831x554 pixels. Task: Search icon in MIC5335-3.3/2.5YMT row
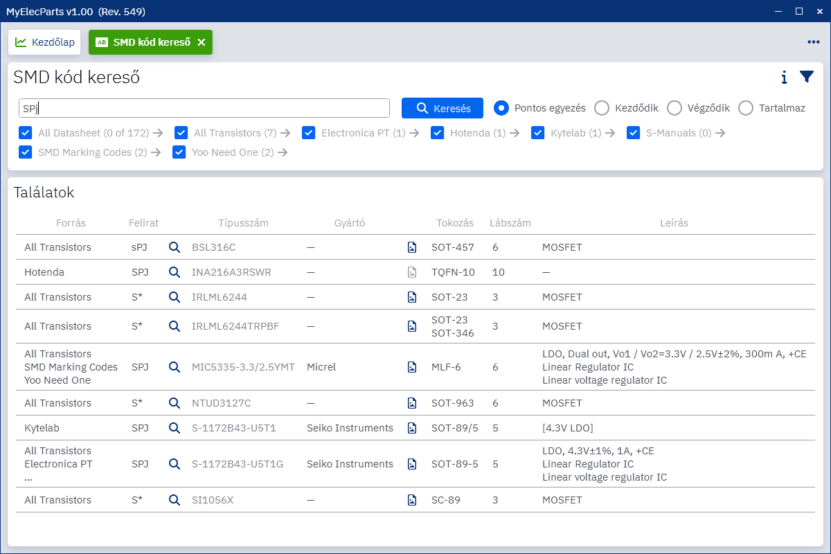[x=175, y=367]
